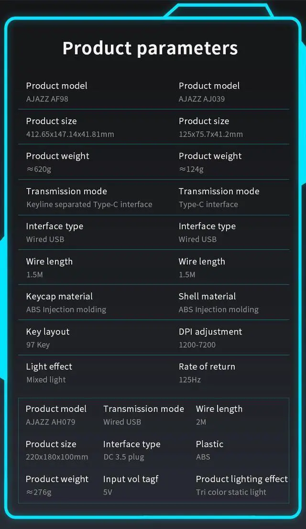Screen dimensions: 306x529
Task: Click the Tri color static light text
Action: 231,492
